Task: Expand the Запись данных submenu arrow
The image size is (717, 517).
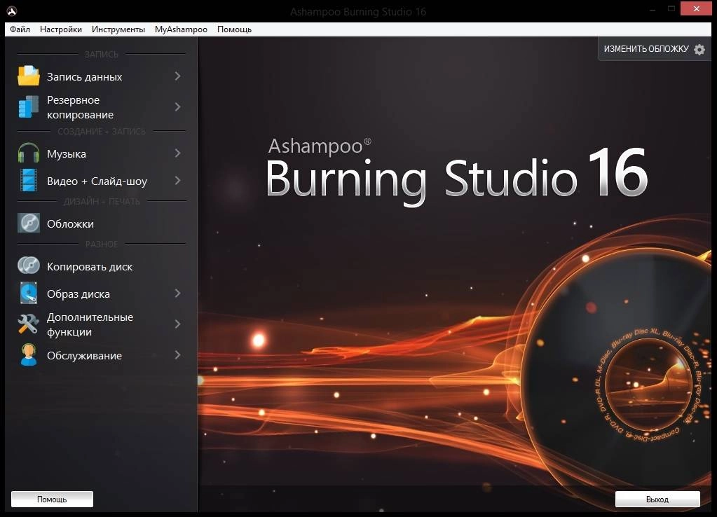Action: point(177,76)
